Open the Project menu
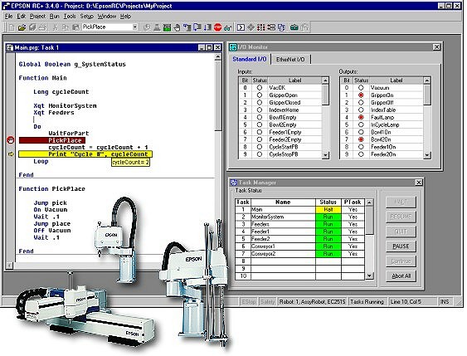The image size is (467, 356). (x=37, y=17)
